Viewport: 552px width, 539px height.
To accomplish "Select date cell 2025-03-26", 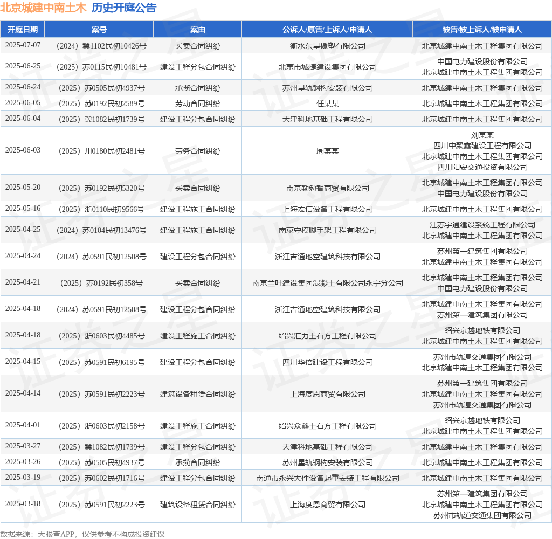I will click(23, 461).
